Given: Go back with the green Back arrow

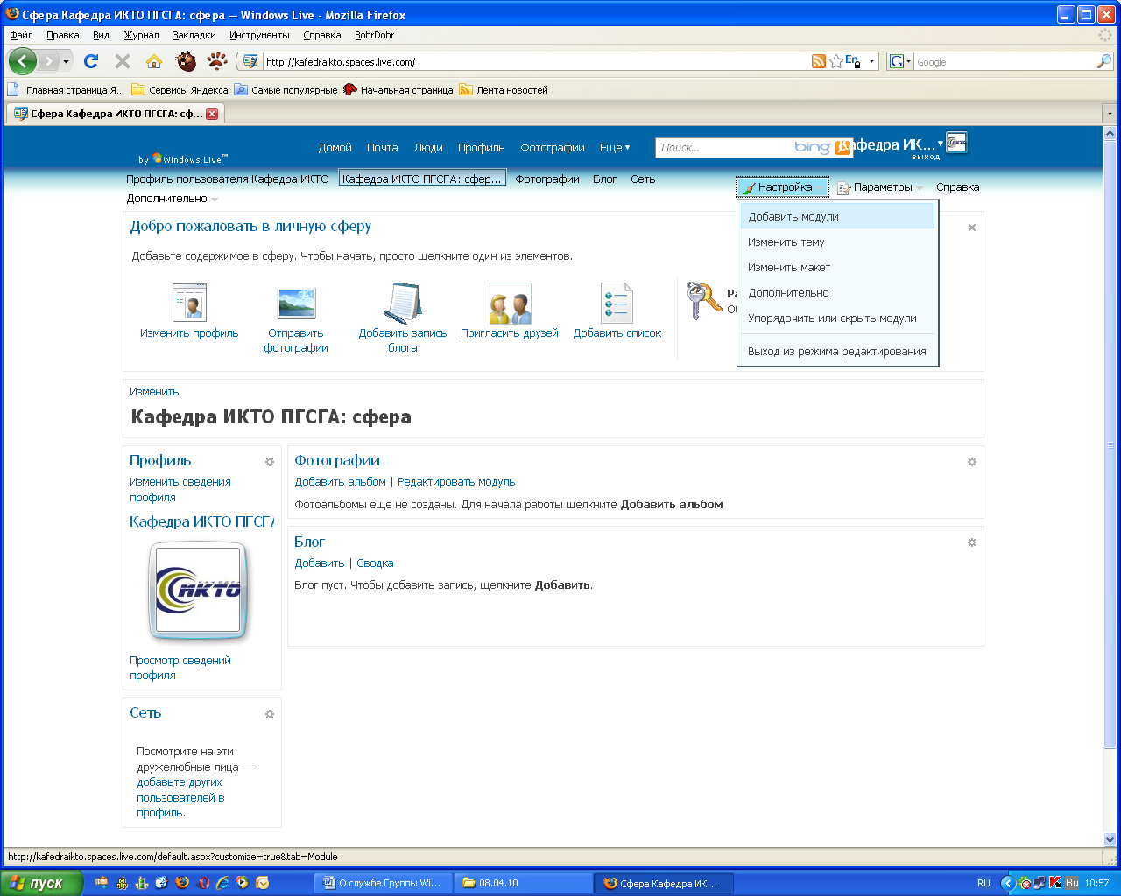Looking at the screenshot, I should click(23, 61).
